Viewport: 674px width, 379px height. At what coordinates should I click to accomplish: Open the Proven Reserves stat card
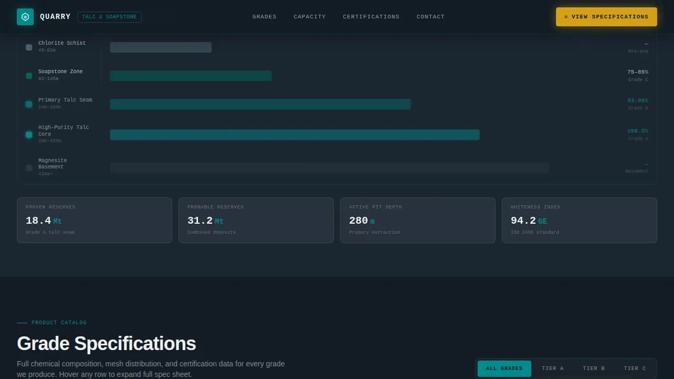pyautogui.click(x=94, y=220)
